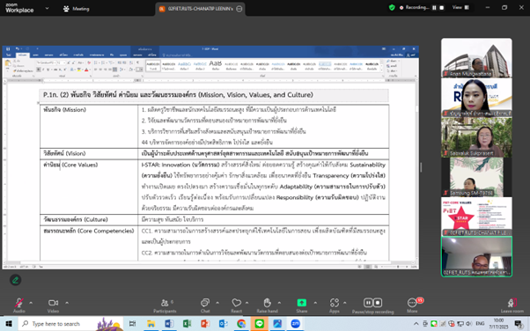The width and height of the screenshot is (530, 331).
Task: Expand video options arrow beside Video
Action: coord(67,303)
